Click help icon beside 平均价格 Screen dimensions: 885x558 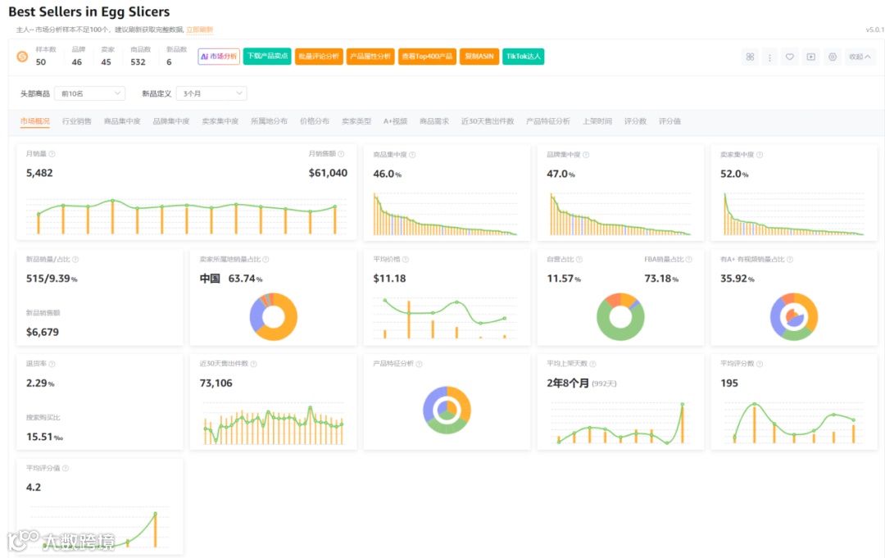click(x=406, y=260)
